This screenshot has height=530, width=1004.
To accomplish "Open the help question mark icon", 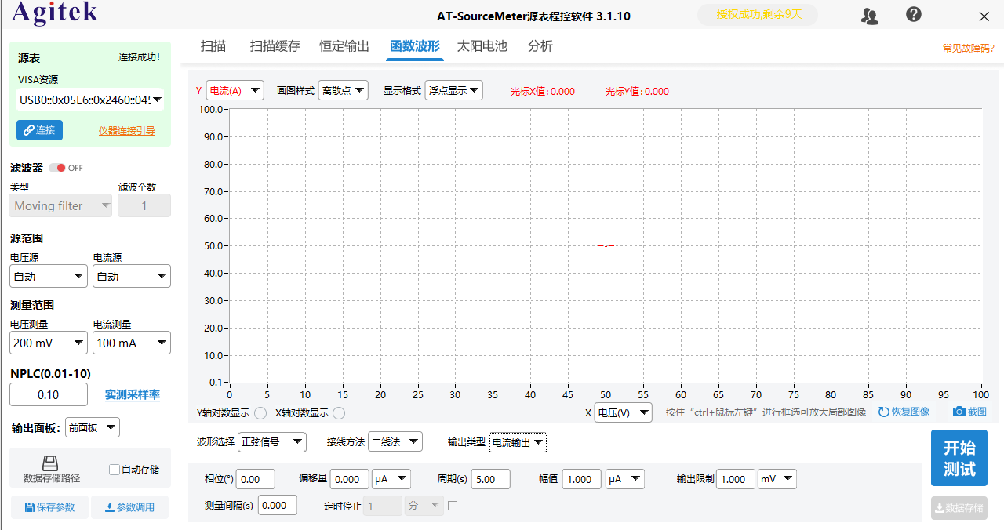I will tap(913, 14).
